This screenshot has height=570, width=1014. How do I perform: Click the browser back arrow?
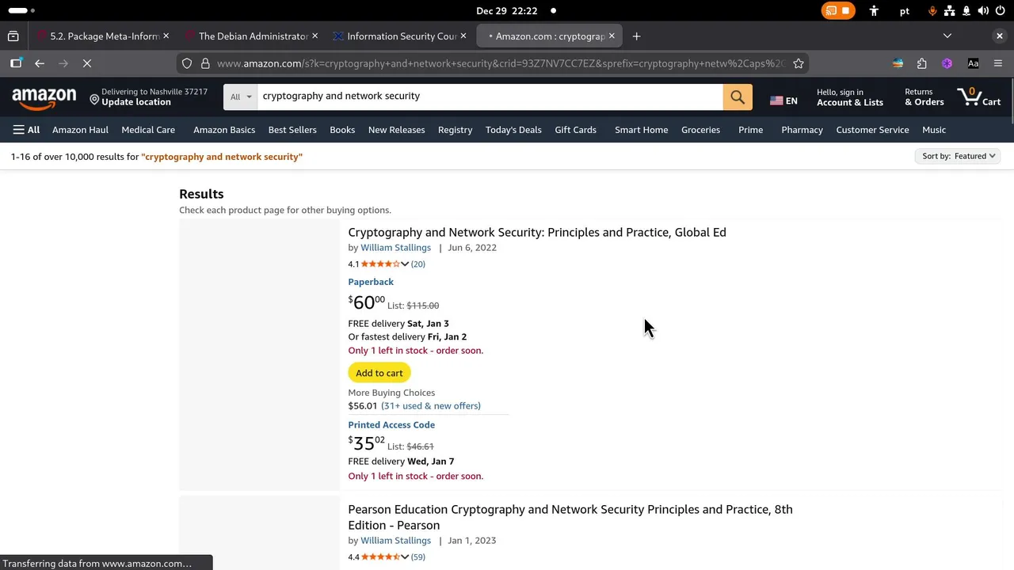[40, 63]
